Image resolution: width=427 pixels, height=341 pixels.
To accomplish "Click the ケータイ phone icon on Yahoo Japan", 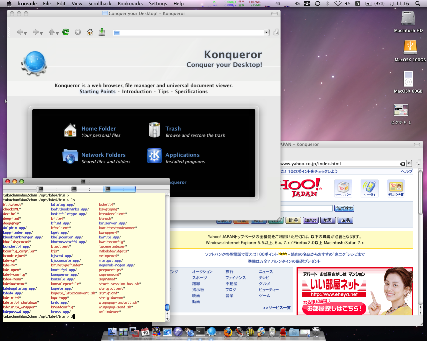I will (370, 188).
